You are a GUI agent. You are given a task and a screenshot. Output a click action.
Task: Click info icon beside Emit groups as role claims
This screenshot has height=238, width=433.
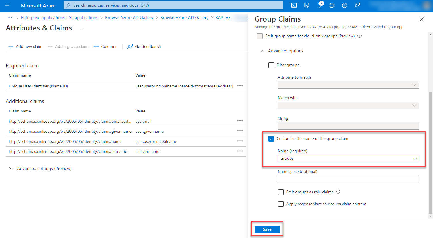(x=338, y=192)
